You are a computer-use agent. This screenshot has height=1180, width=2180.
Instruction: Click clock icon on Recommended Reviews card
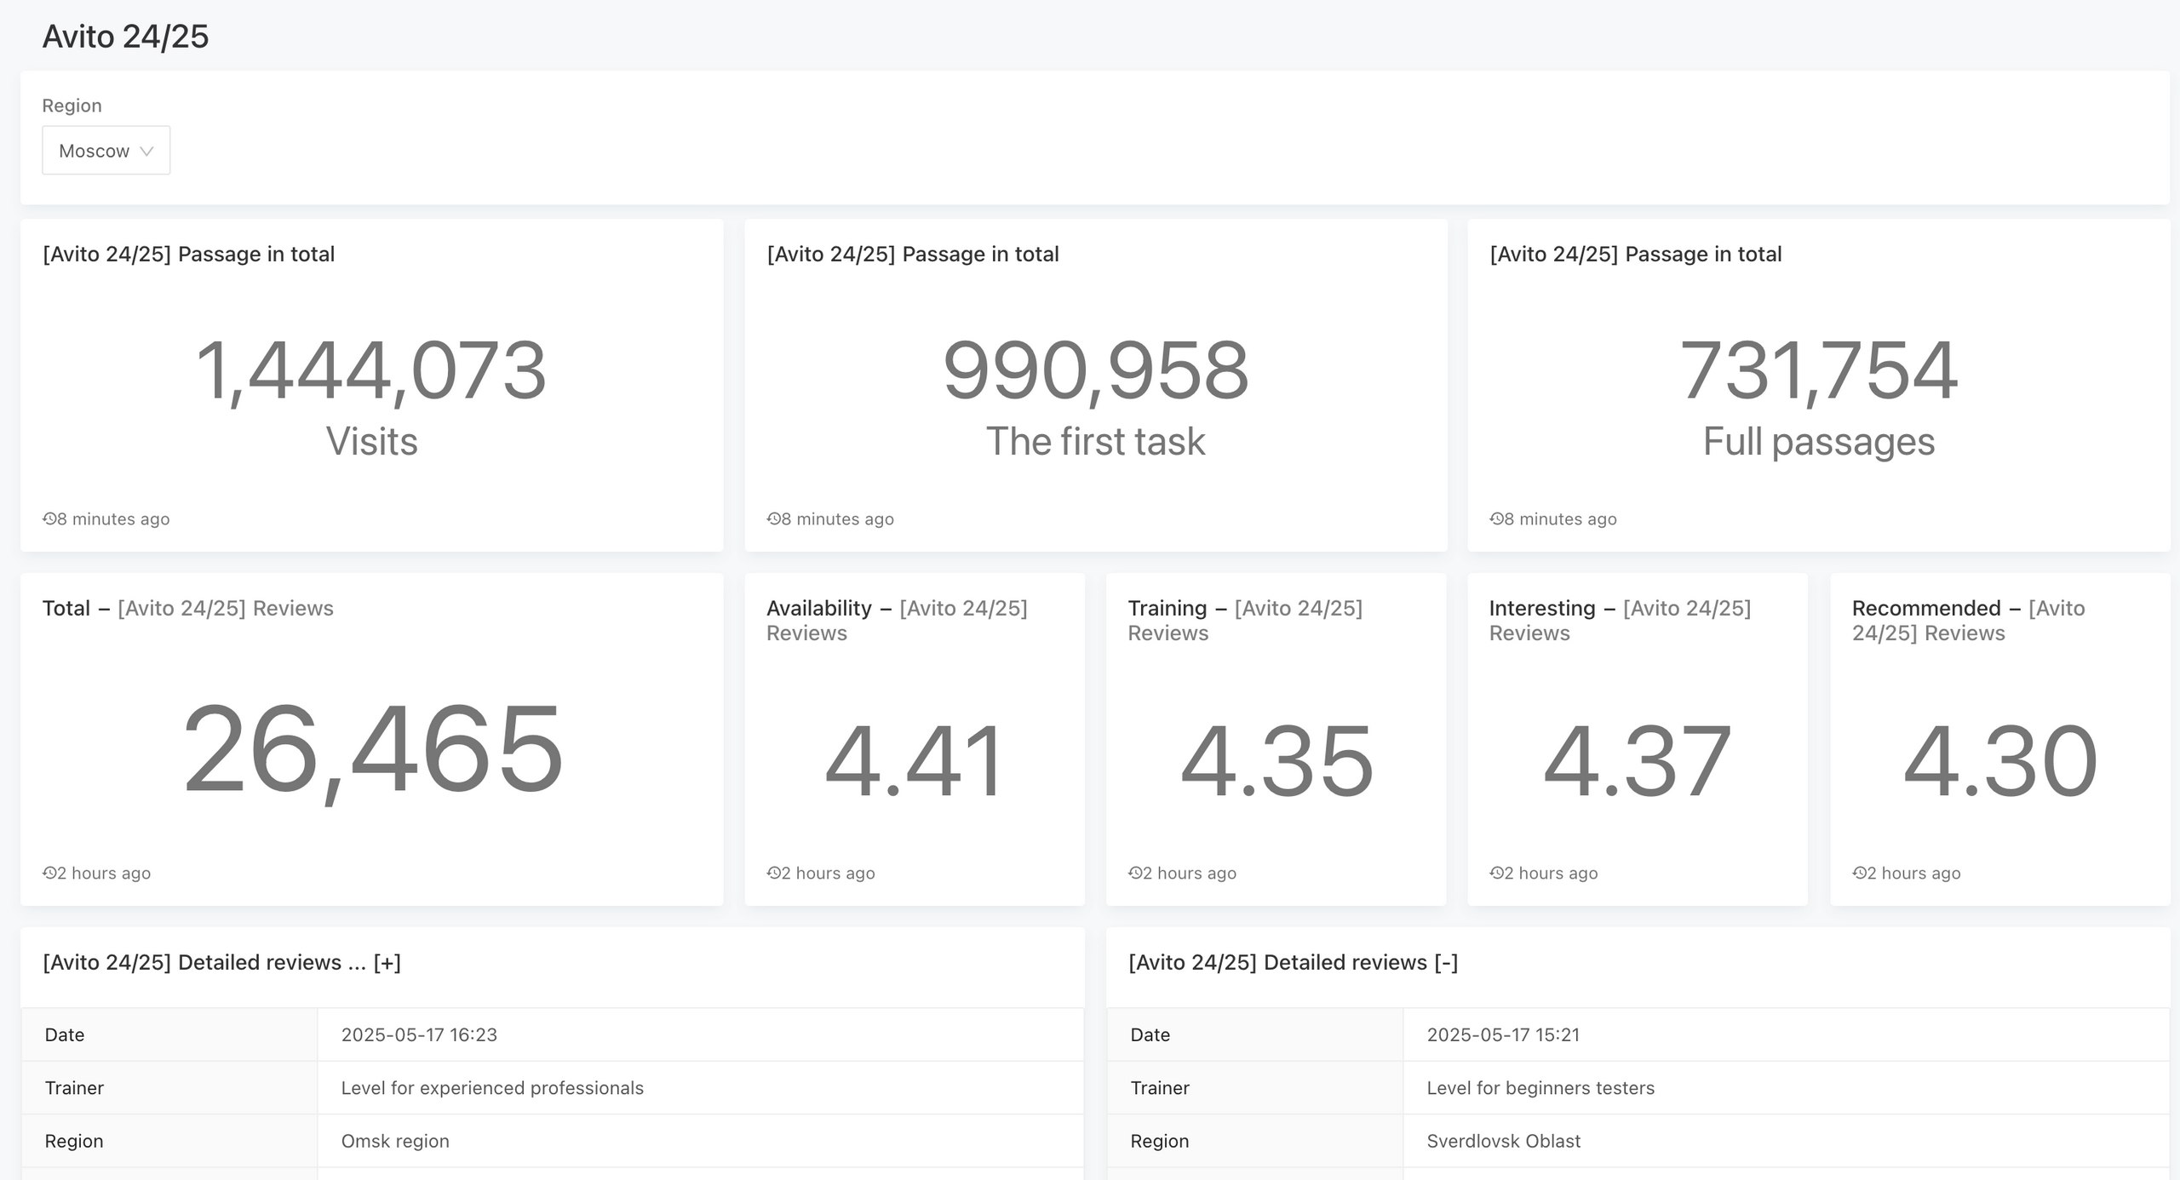point(1859,873)
